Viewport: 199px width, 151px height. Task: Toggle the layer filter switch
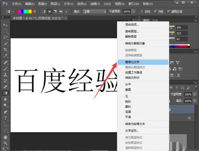tap(196, 88)
